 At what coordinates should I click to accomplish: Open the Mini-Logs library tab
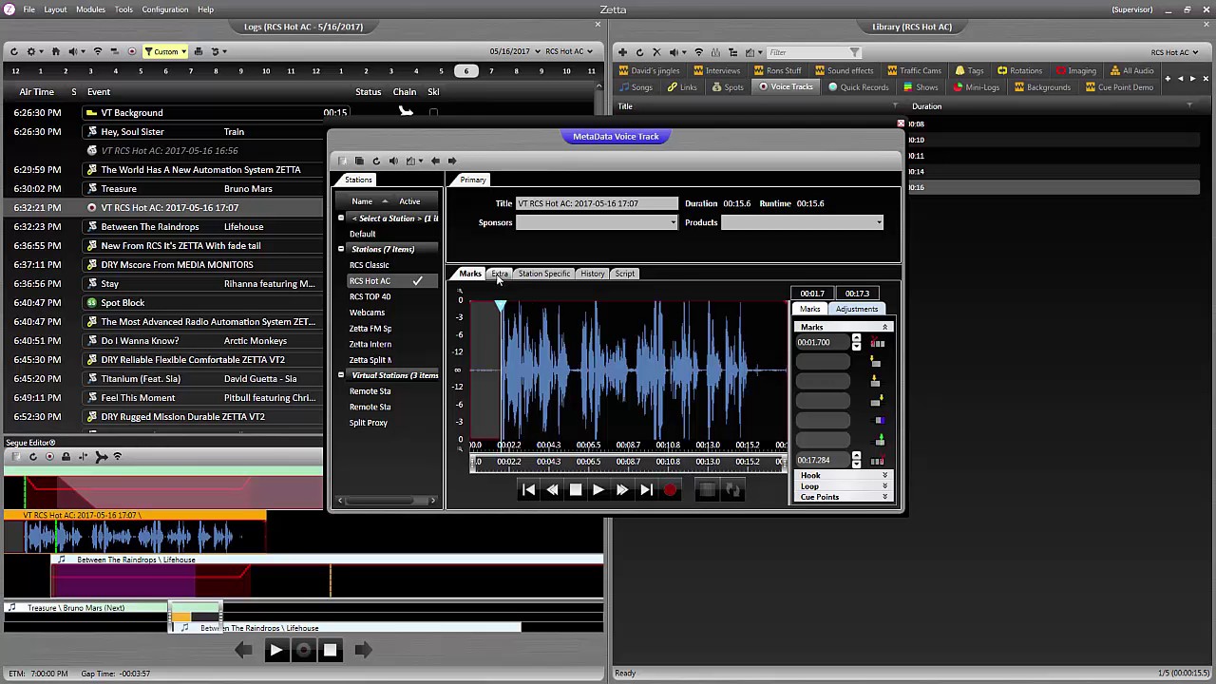click(976, 86)
